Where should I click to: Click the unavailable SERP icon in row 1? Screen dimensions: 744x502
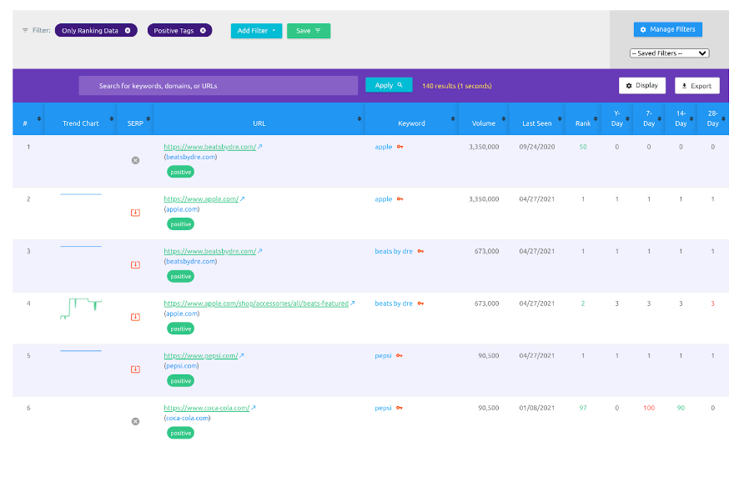coord(135,160)
